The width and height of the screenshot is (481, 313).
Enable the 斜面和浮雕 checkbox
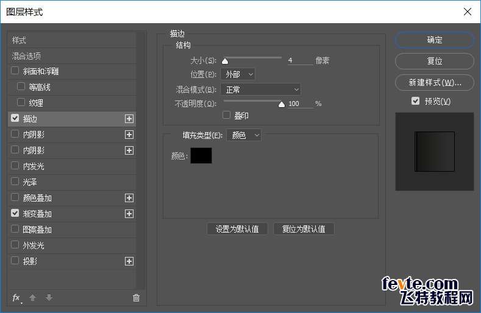tap(15, 71)
